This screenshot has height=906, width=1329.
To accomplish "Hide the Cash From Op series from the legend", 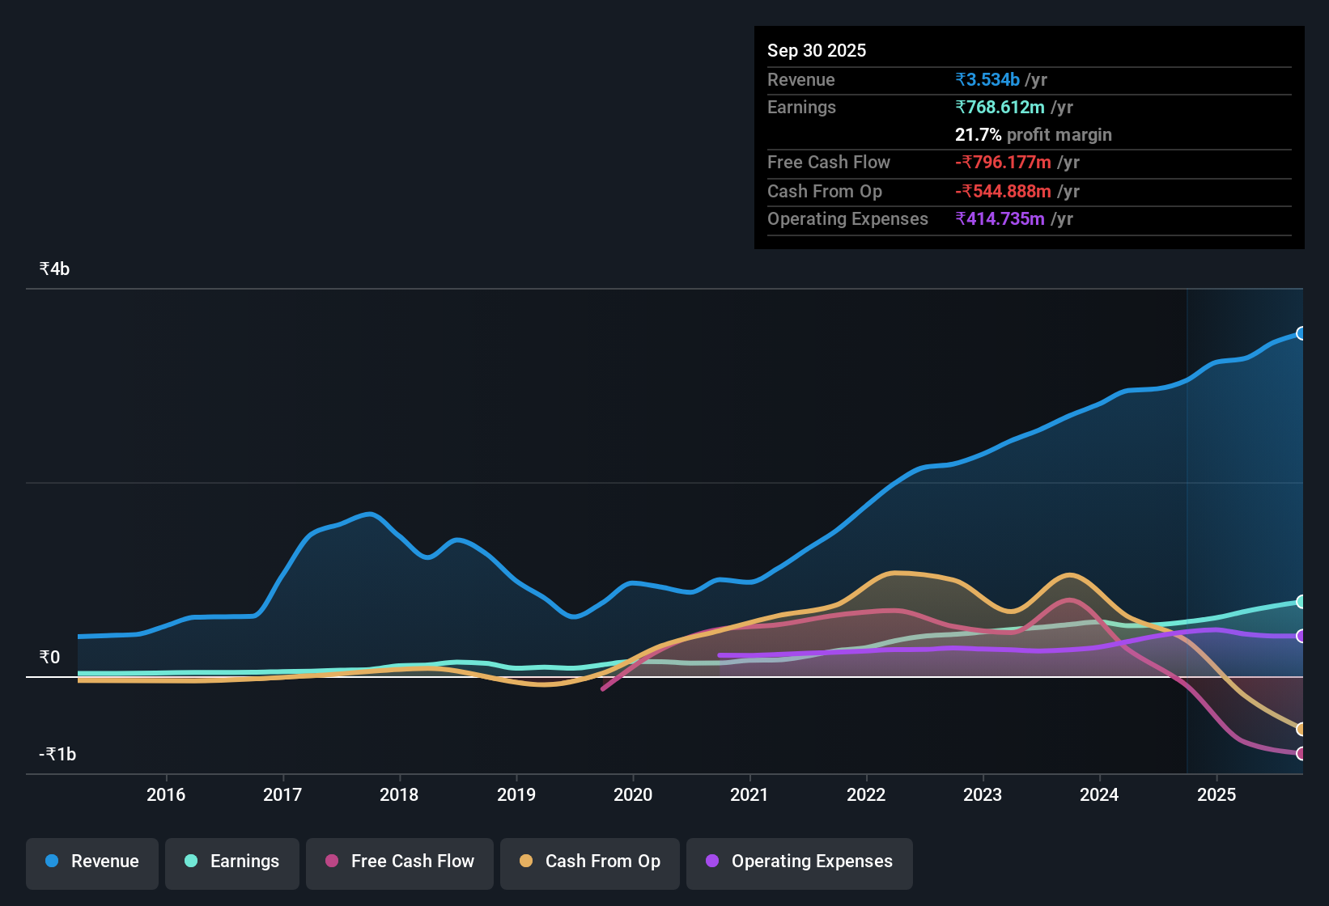I will pyautogui.click(x=589, y=862).
